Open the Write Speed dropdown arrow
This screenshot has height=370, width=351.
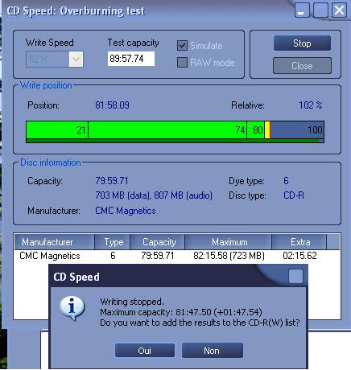tap(76, 59)
